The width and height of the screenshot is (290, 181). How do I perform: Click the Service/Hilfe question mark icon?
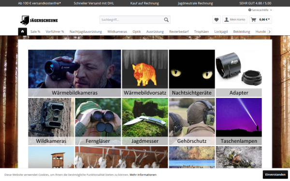click(x=250, y=10)
